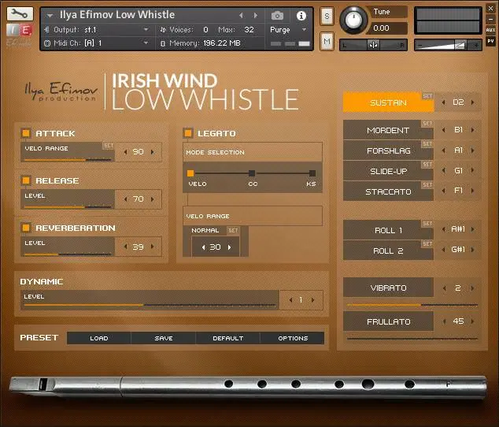Adjust the Tune knob
The image size is (499, 427).
pos(353,20)
